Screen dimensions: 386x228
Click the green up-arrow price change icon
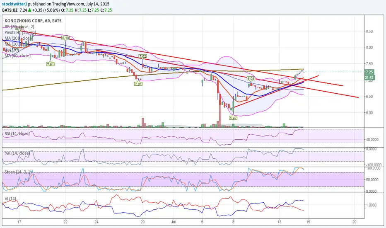point(29,10)
